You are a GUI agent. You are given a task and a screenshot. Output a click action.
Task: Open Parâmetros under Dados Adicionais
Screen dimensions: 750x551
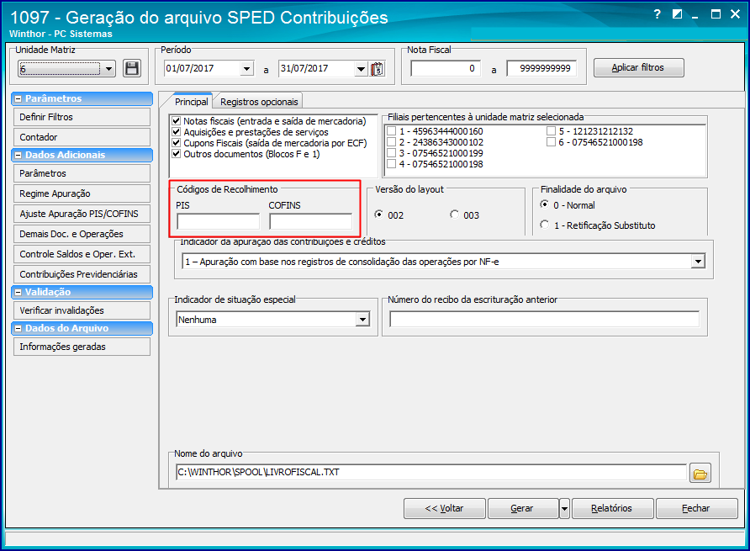(x=82, y=174)
